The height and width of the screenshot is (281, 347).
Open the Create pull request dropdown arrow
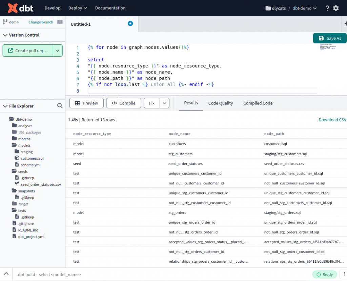pyautogui.click(x=58, y=51)
